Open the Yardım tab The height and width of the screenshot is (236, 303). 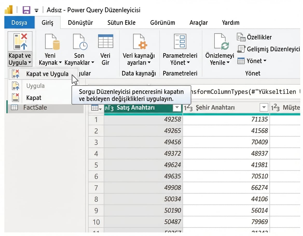(231, 23)
